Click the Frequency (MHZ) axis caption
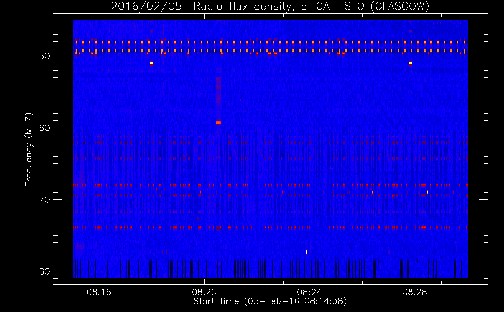Viewport: 504px width, 312px height. 29,150
